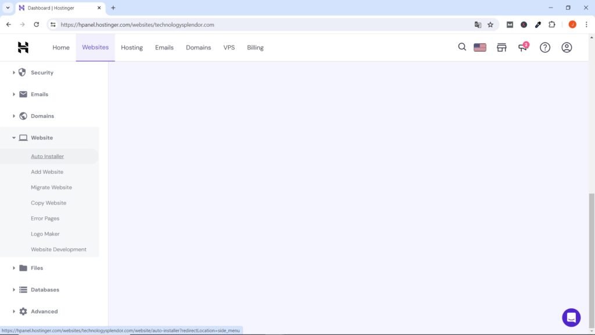Reload the page using the refresh icon
This screenshot has width=595, height=335.
click(36, 24)
